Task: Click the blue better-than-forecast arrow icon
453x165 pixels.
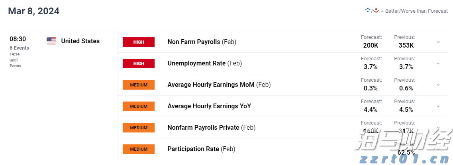Action: click(x=367, y=10)
